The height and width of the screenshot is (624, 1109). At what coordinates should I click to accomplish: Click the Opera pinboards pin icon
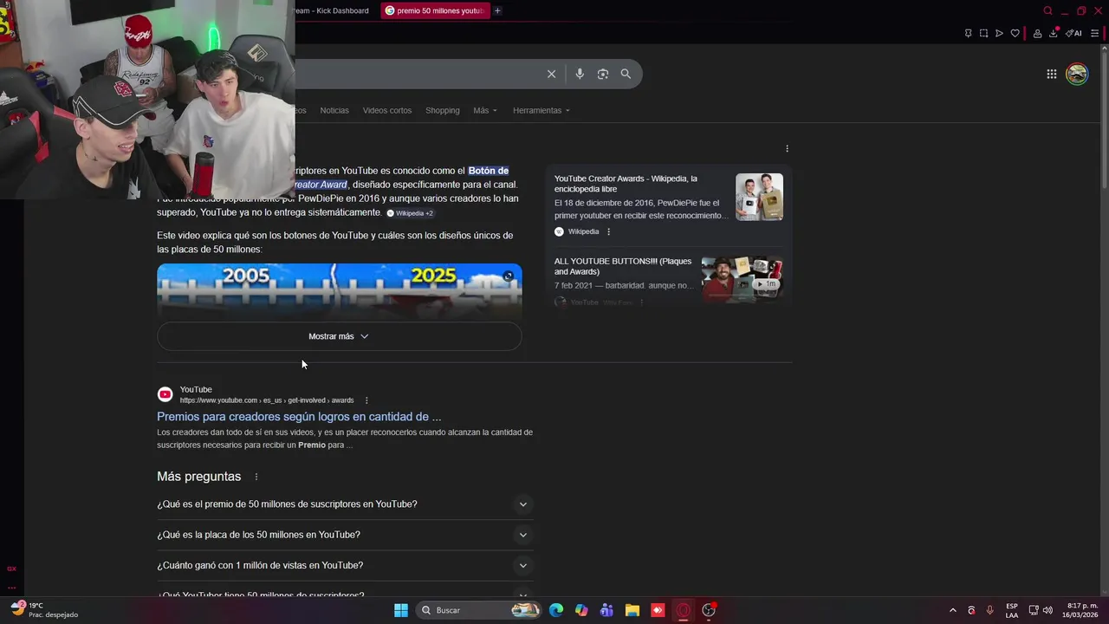coord(968,33)
